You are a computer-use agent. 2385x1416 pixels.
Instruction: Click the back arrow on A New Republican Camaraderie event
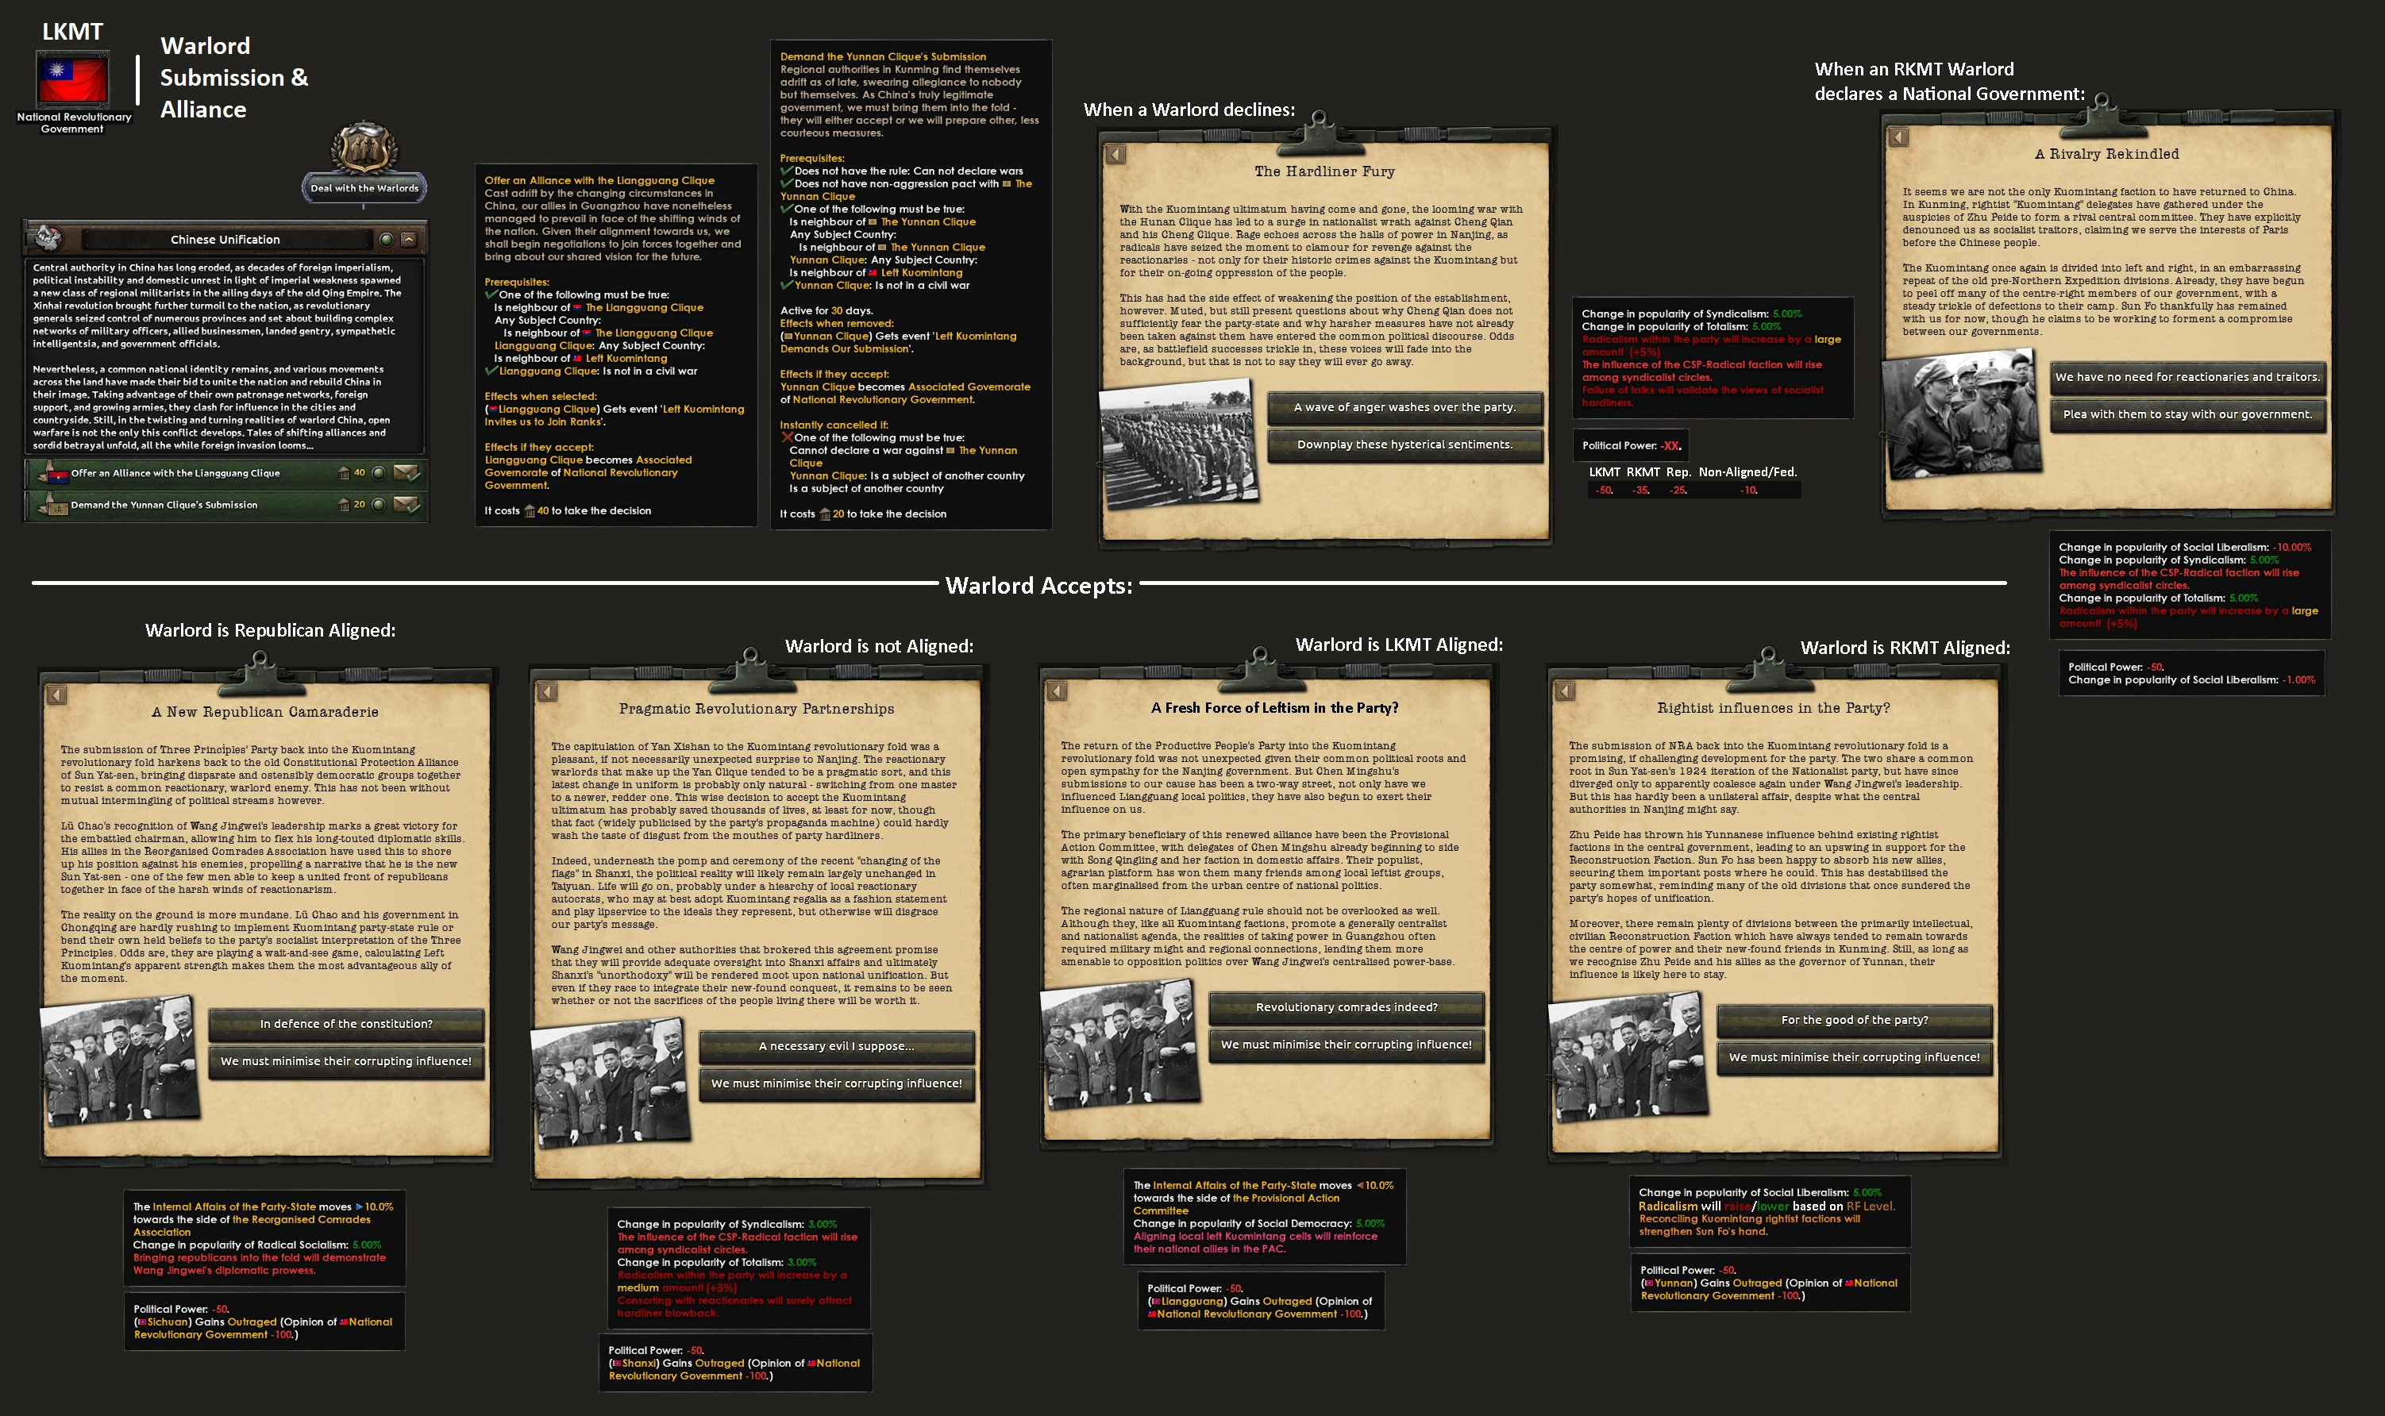[x=56, y=695]
